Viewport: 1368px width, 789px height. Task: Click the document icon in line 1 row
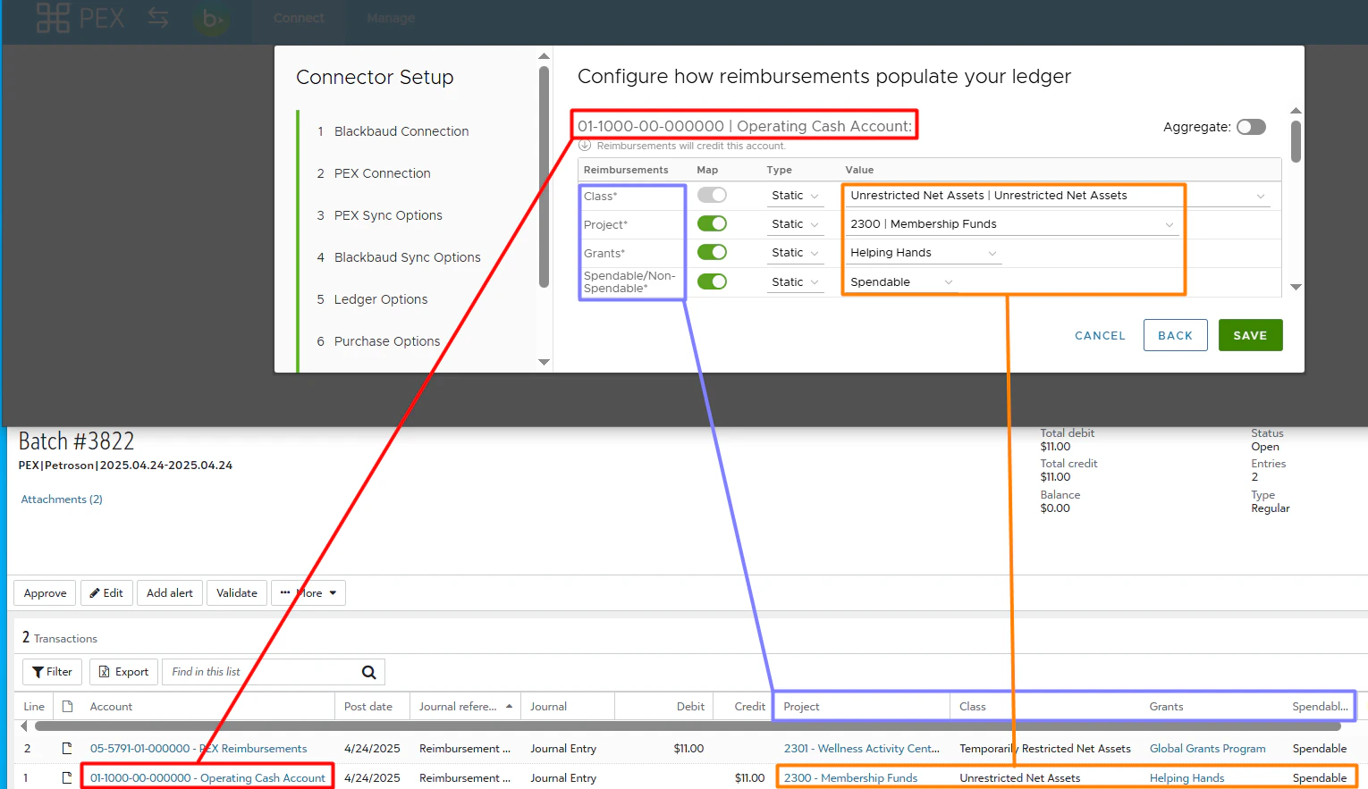[67, 777]
